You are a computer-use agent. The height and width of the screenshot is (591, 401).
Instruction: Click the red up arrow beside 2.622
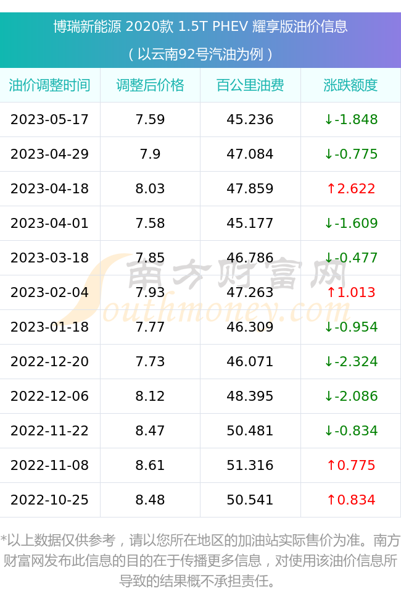click(331, 188)
